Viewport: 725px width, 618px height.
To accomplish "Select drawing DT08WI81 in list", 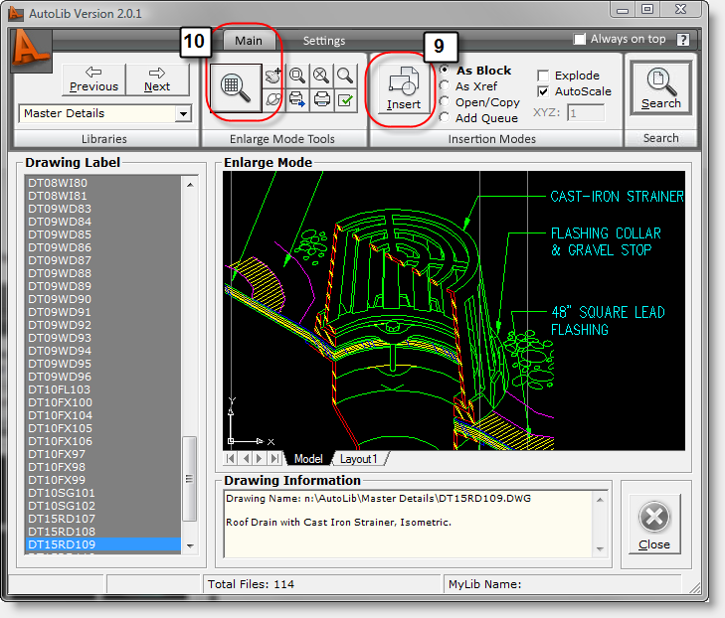I will [104, 196].
